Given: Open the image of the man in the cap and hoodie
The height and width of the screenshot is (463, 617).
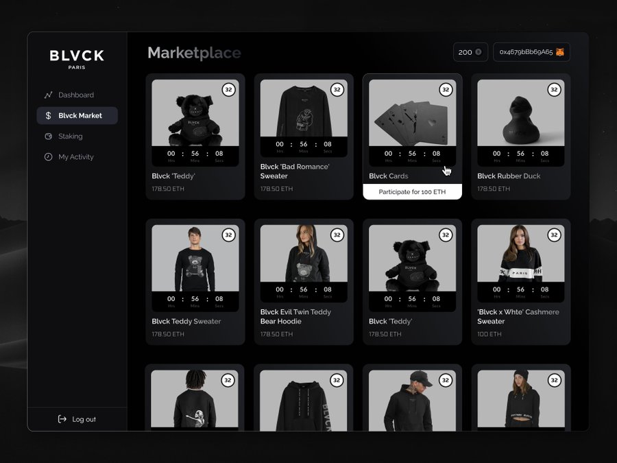Looking at the screenshot, I should 413,400.
